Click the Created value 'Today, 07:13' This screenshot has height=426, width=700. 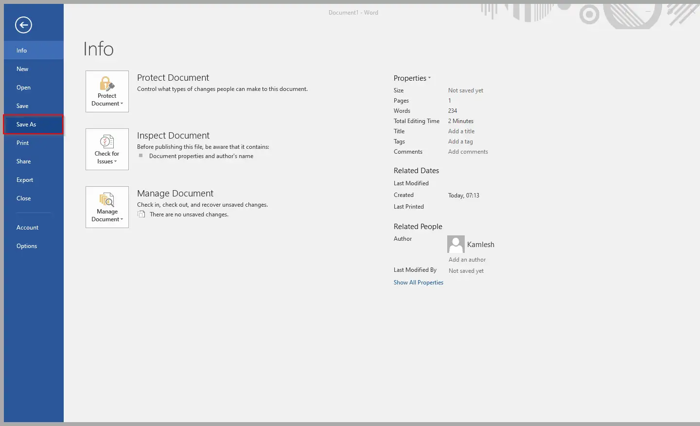464,195
